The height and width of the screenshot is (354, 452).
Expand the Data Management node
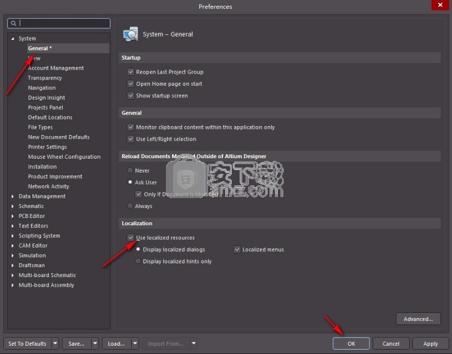[12, 196]
